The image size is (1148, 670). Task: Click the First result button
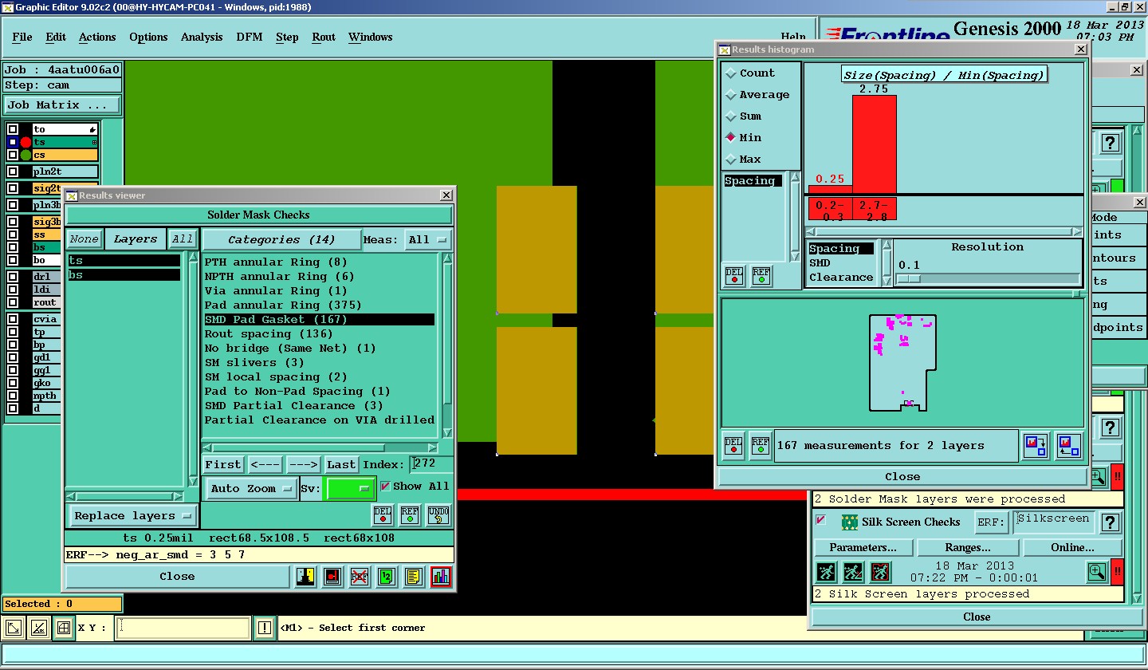pyautogui.click(x=223, y=465)
